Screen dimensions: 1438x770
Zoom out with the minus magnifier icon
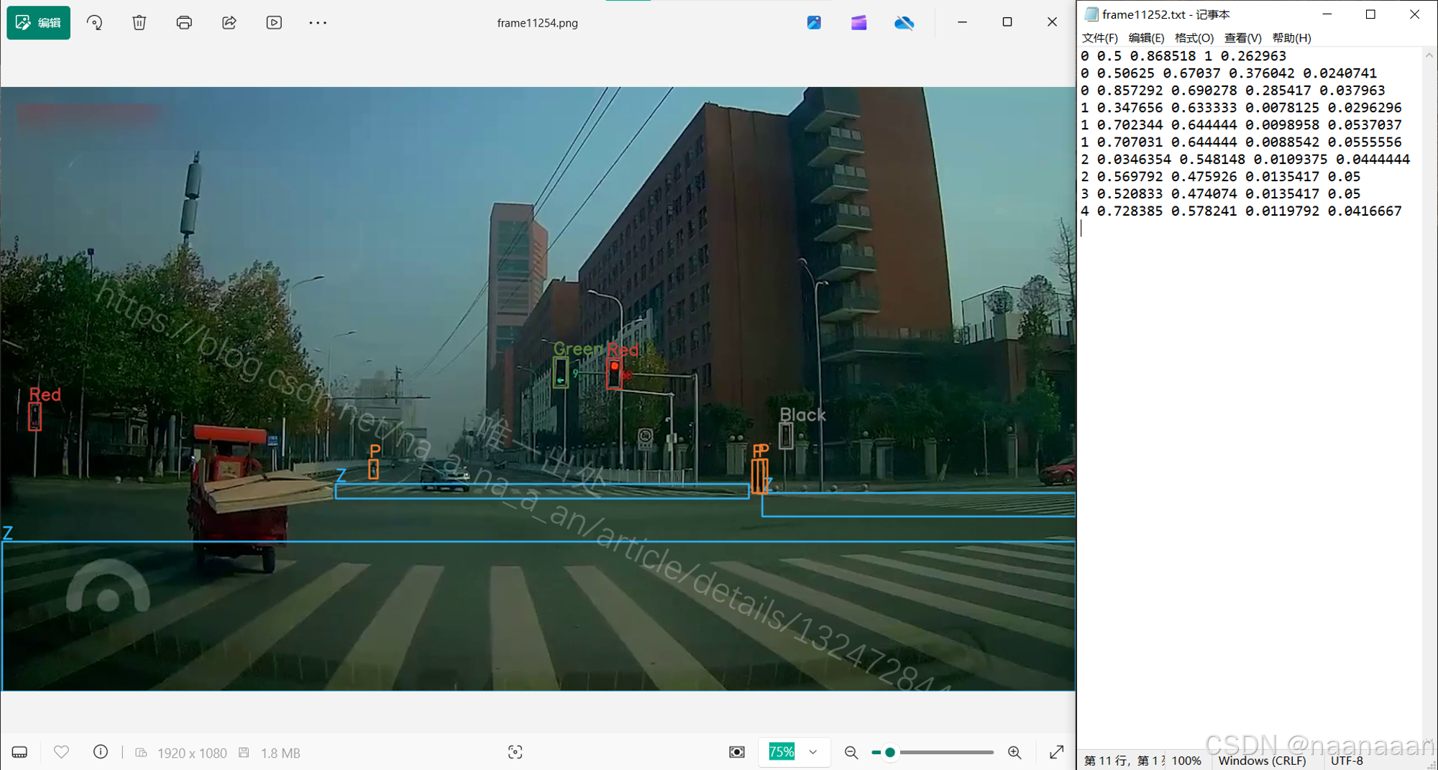coord(851,753)
